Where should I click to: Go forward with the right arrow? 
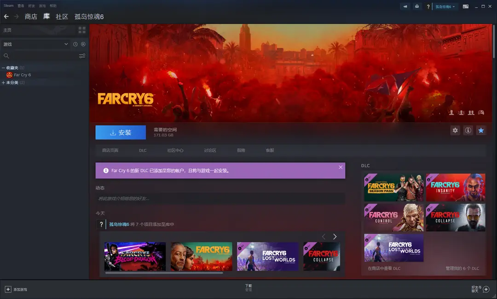click(x=16, y=17)
